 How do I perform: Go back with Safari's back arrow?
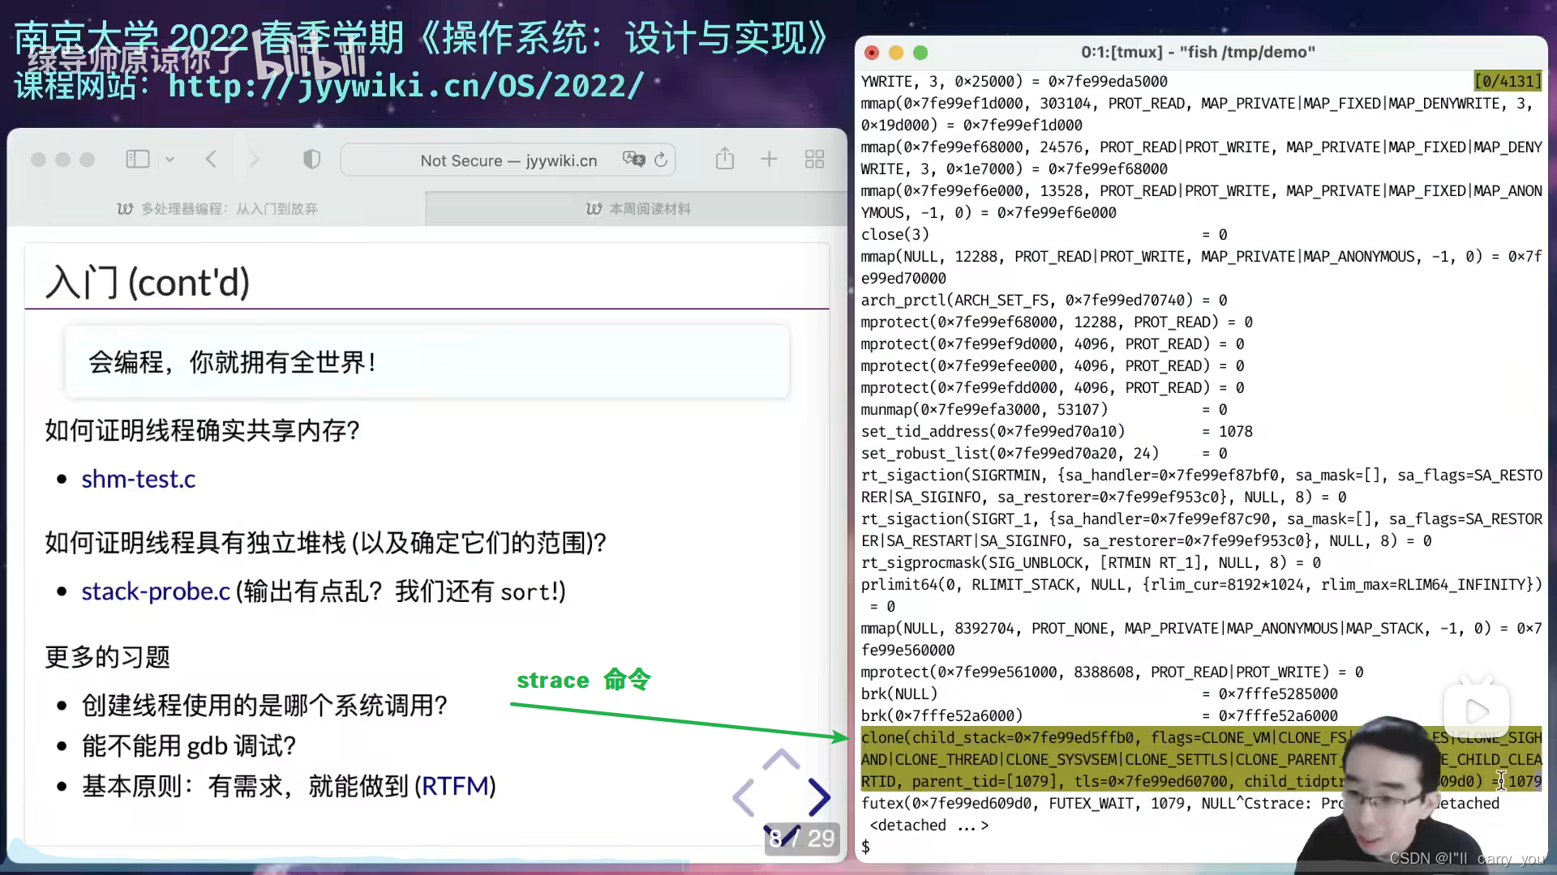coord(211,160)
